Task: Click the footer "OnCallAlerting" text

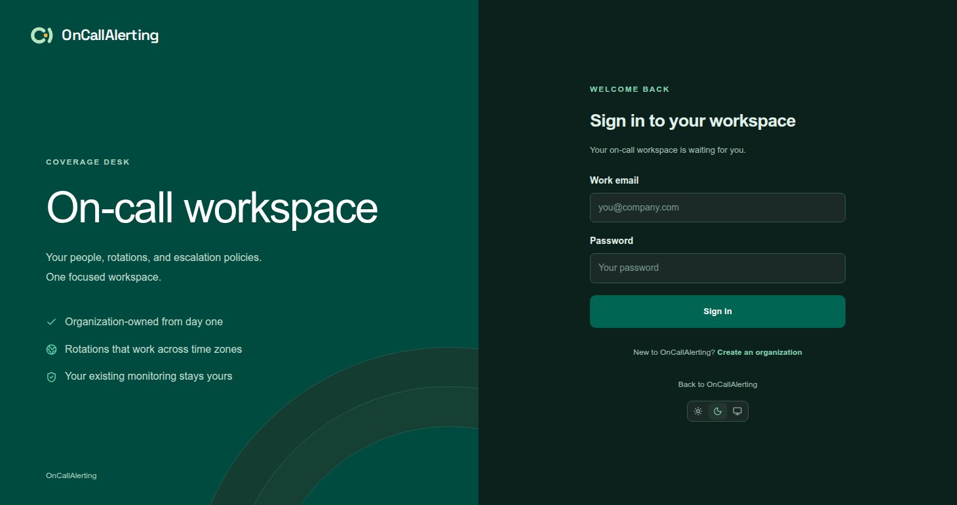Action: tap(71, 475)
